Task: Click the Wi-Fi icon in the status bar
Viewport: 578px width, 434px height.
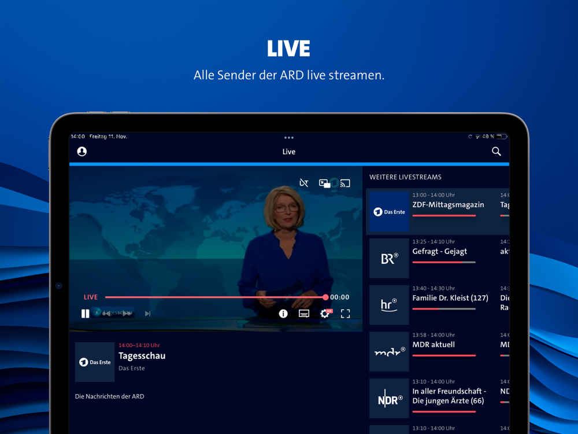Action: coord(477,137)
